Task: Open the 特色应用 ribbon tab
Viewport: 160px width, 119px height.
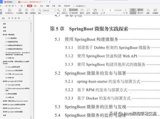Action: [67, 6]
